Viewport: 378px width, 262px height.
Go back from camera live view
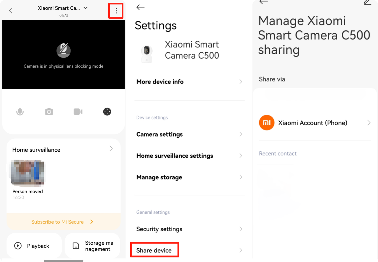[x=11, y=11]
